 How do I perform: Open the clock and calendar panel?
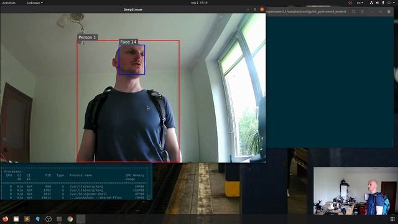[199, 2]
